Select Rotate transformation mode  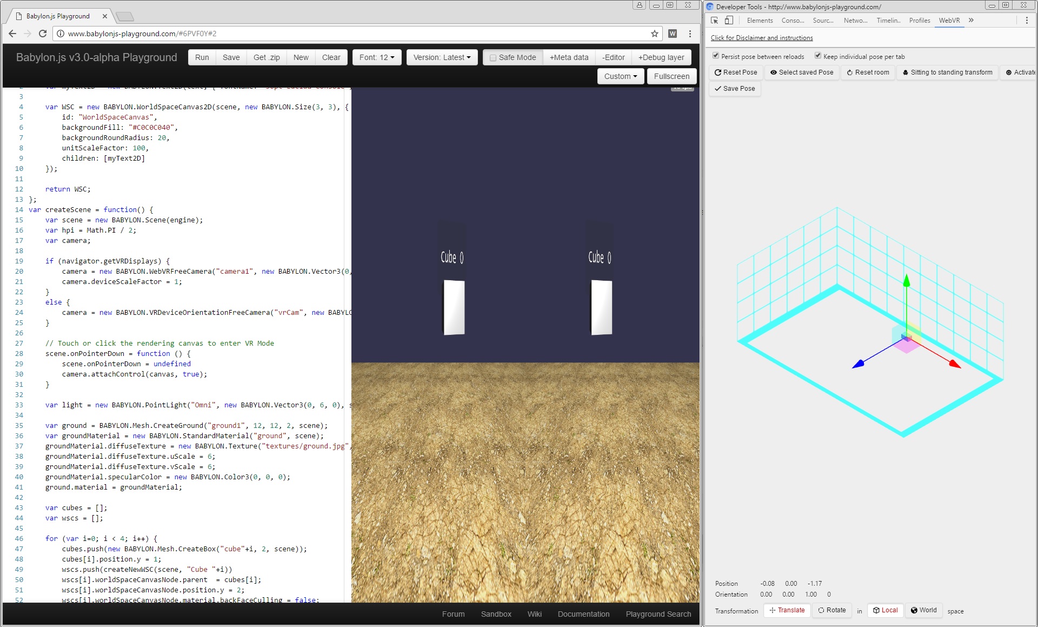click(832, 610)
